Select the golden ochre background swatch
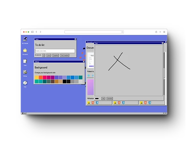This screenshot has width=188, height=141. [x=56, y=81]
